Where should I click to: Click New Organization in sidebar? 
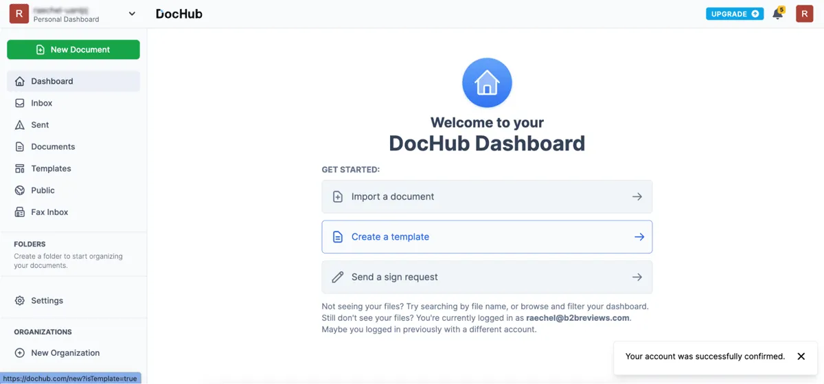click(73, 353)
